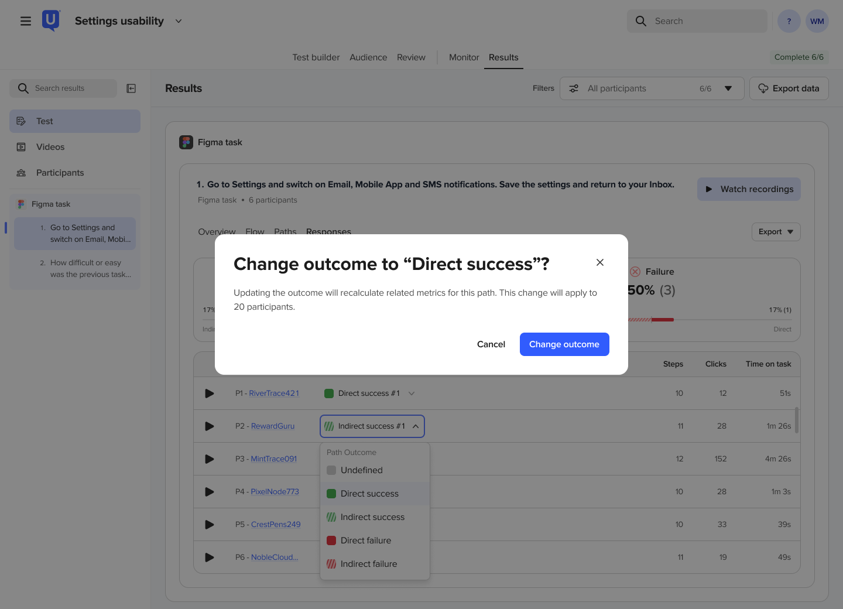Collapse the results sidebar panel icon
Screen dimensions: 843x609
[x=132, y=88]
